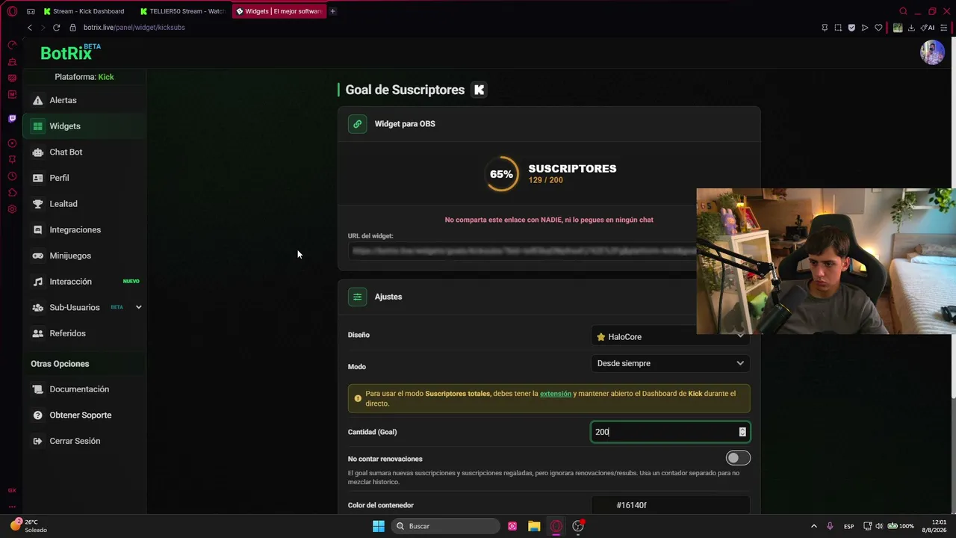Click the heart bookmark icon in address bar

pos(878,28)
